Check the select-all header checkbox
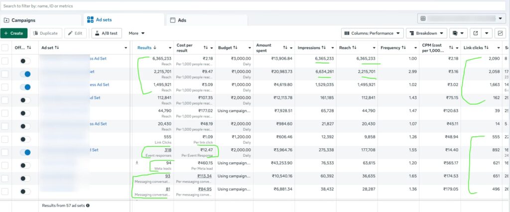 5,48
